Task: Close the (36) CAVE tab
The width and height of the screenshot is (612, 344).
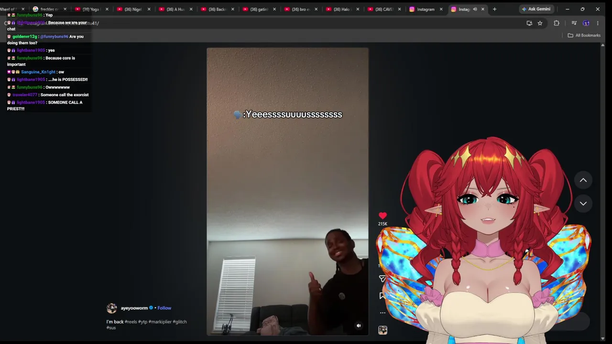Action: tap(399, 9)
